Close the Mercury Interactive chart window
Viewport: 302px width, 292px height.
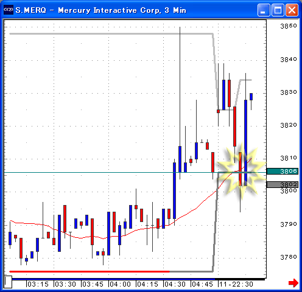292,10
